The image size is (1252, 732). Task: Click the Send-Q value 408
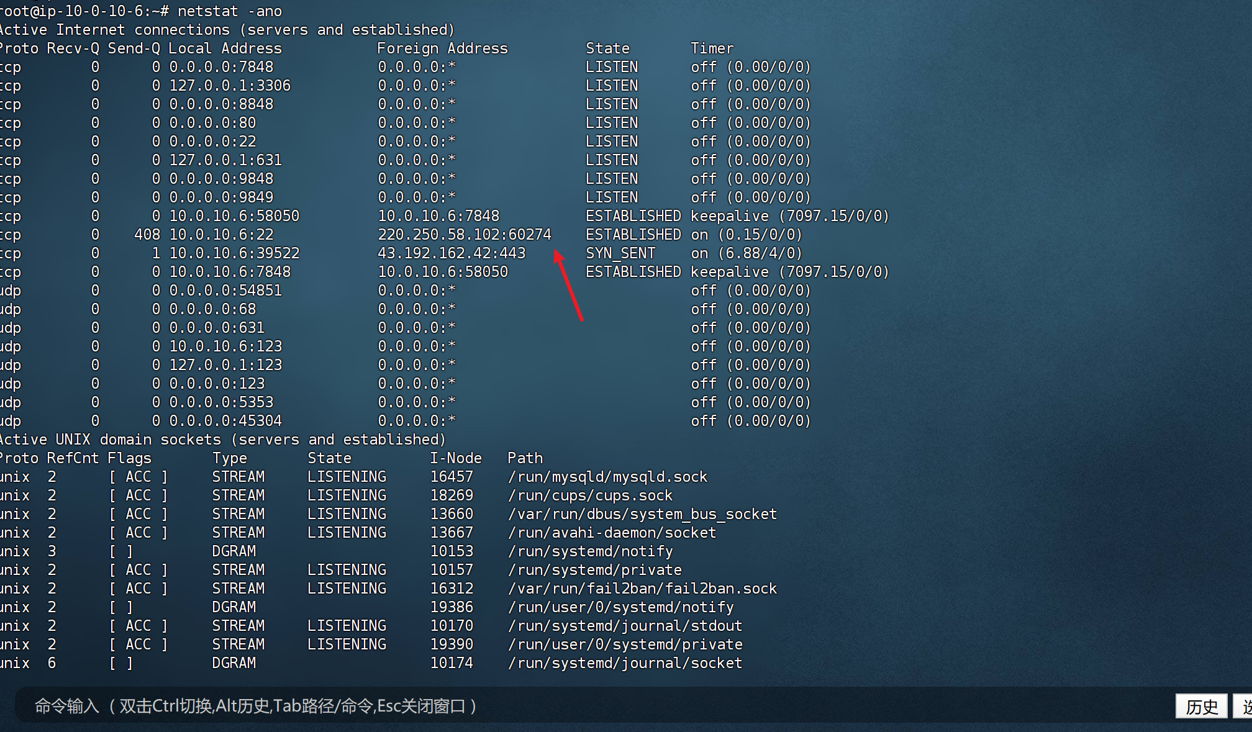pos(147,235)
